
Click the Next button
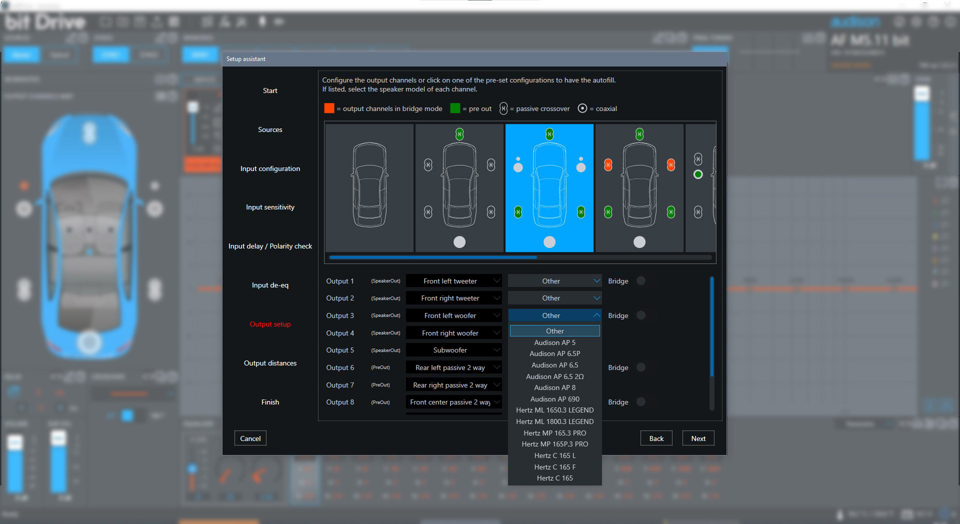pyautogui.click(x=698, y=438)
